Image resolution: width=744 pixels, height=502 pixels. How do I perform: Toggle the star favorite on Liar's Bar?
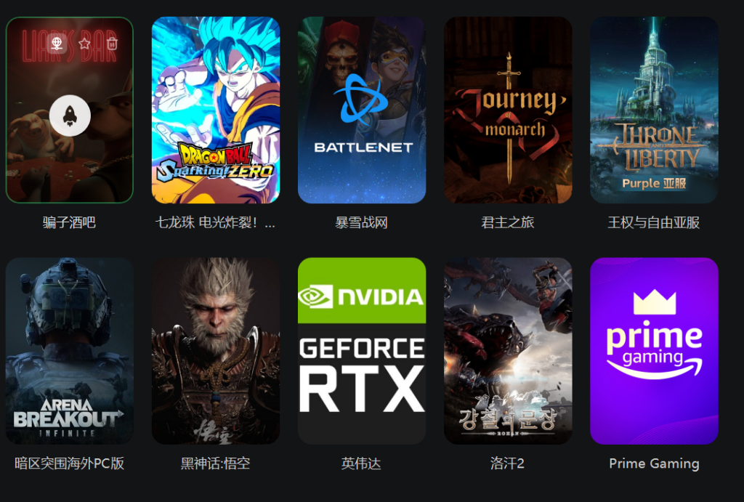[84, 44]
